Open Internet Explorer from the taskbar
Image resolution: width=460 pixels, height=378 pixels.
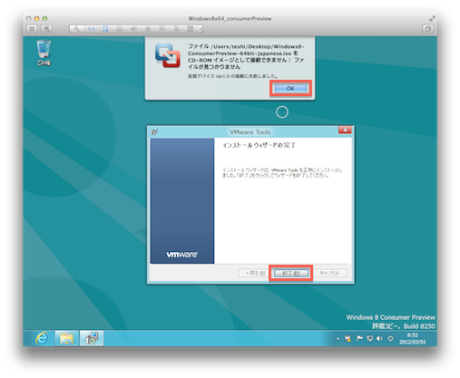[42, 338]
